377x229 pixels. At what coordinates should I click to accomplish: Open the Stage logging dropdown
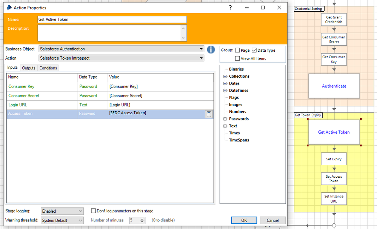click(62, 211)
